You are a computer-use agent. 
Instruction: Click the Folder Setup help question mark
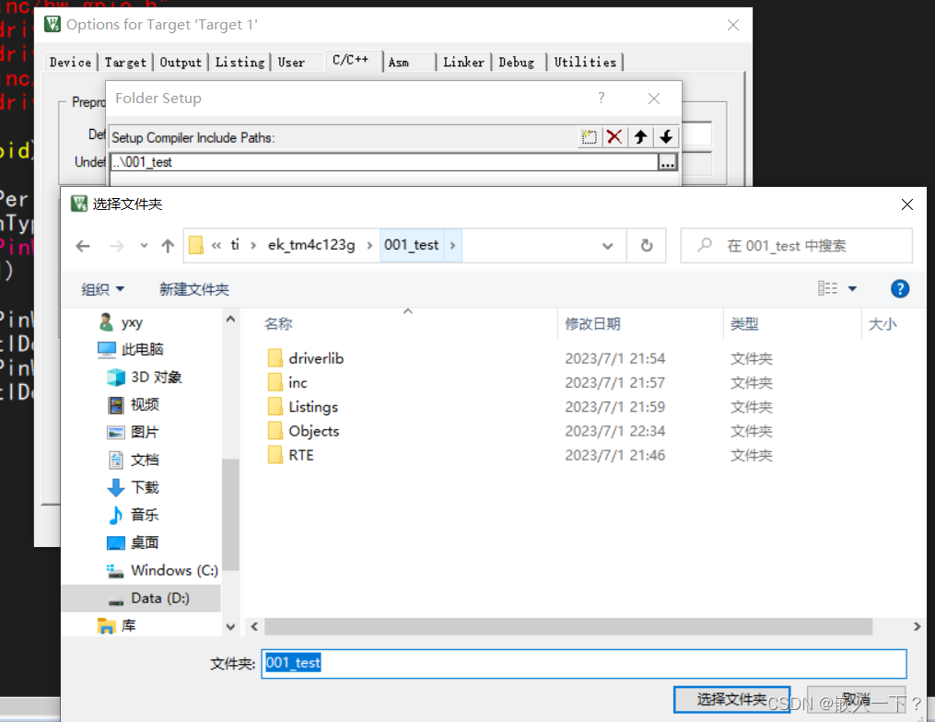(x=601, y=98)
